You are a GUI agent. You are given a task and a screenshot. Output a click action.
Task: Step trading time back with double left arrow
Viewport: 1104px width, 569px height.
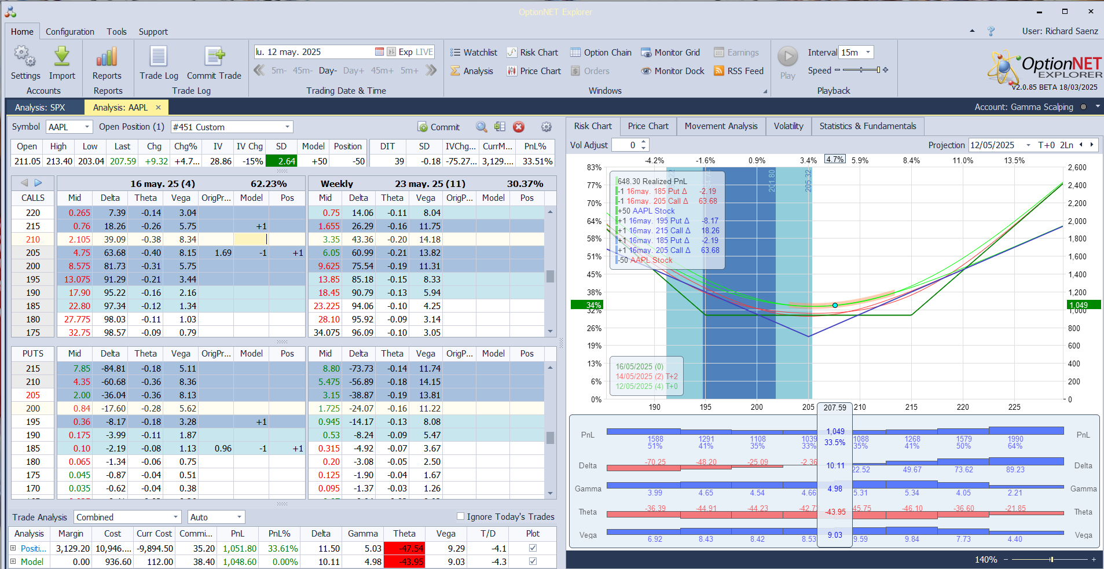[x=259, y=71]
